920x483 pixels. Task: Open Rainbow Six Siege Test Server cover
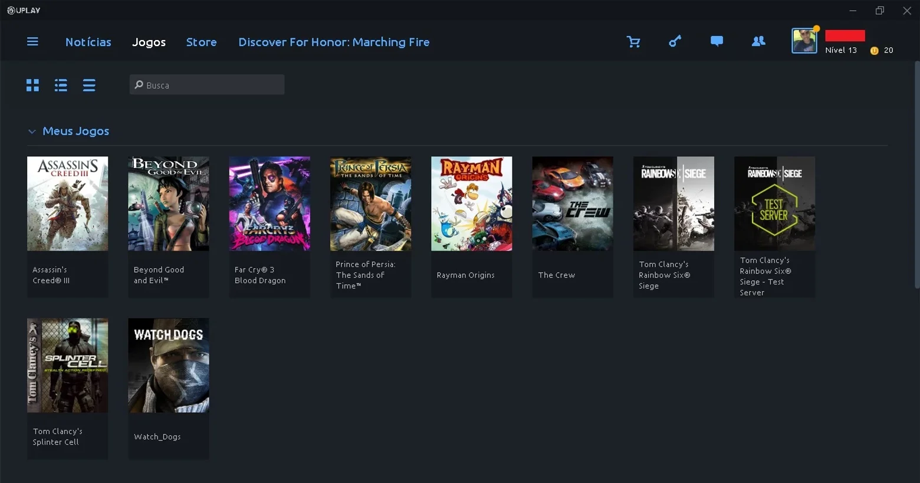[x=774, y=203]
